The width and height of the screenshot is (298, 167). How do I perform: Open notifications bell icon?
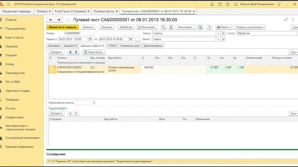[212, 4]
